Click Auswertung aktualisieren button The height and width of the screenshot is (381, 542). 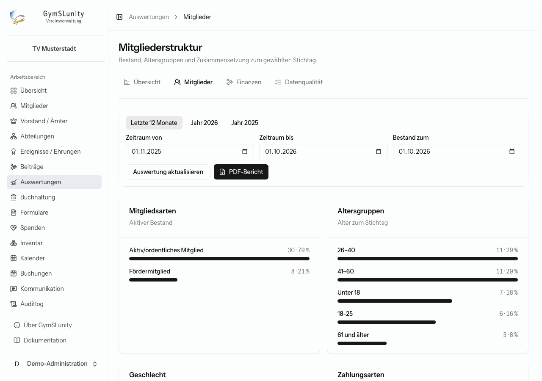tap(168, 172)
